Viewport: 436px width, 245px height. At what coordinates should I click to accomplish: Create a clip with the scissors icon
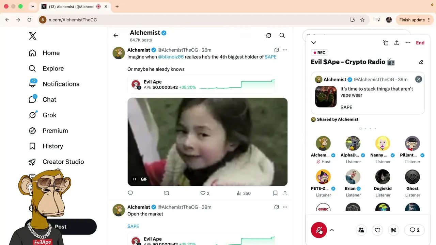(x=393, y=230)
